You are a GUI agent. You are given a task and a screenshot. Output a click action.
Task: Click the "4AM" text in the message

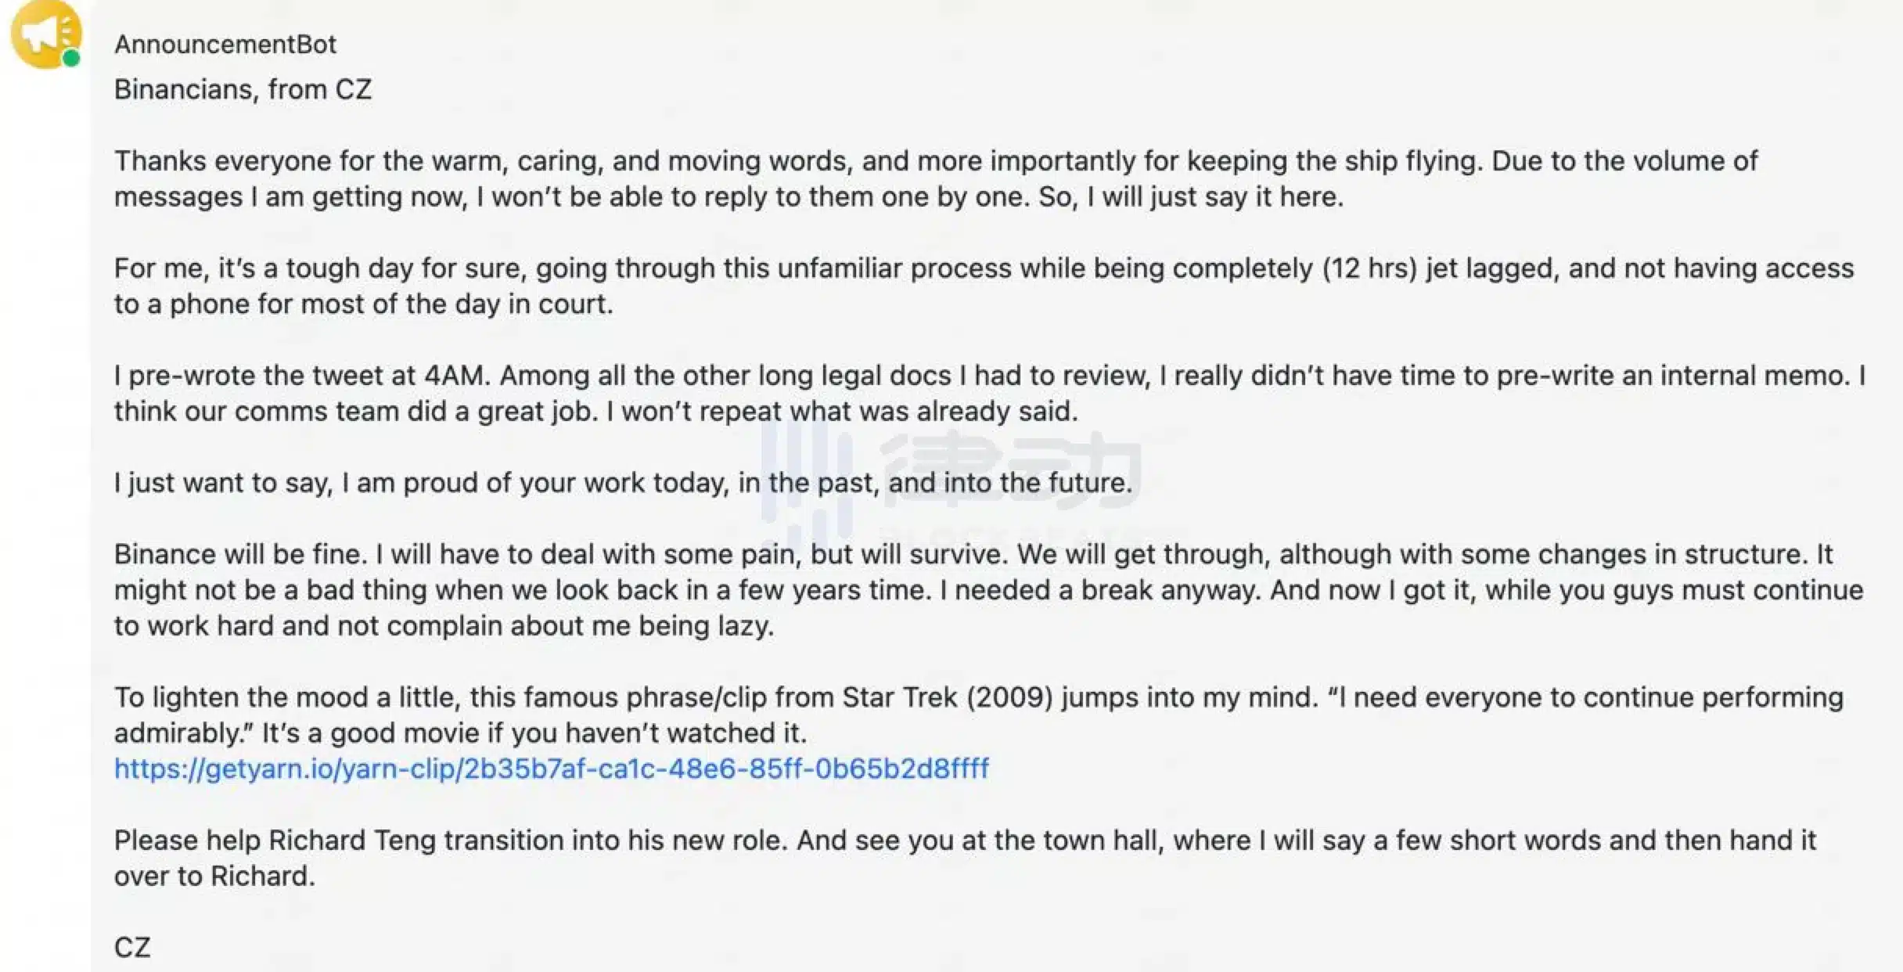coord(456,376)
